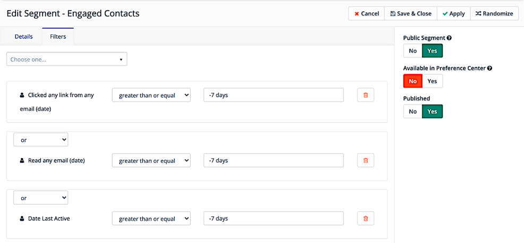Click the Public Segment help icon
The image size is (524, 243).
coord(449,38)
